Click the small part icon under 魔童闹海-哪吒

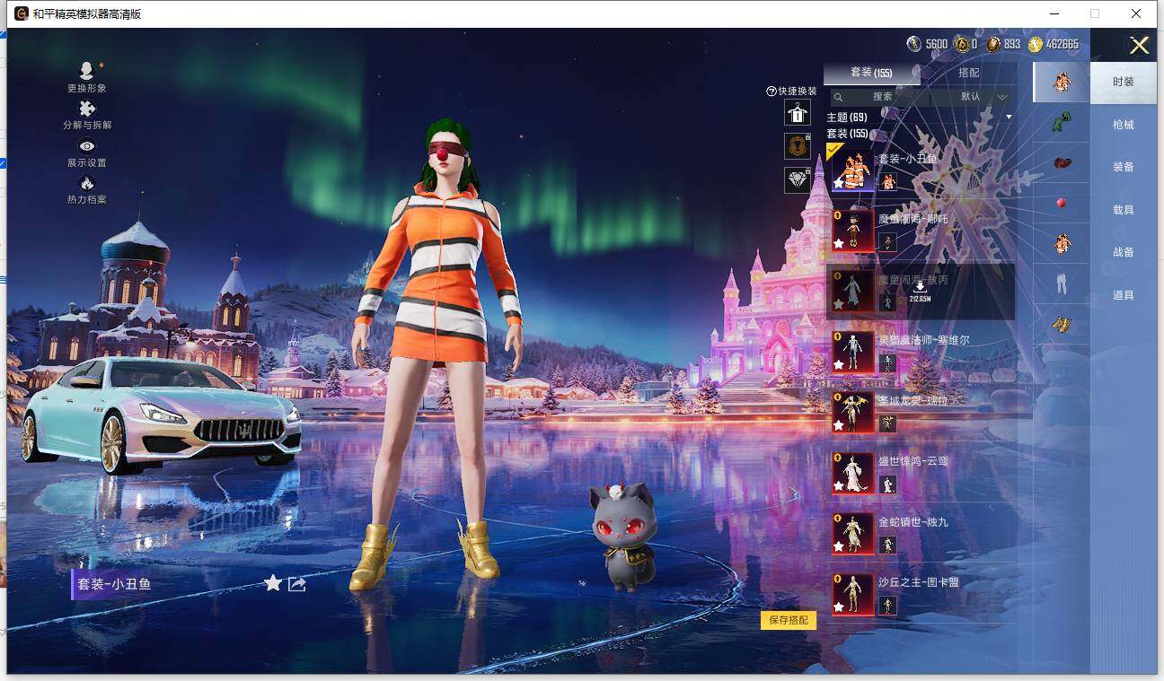point(887,242)
